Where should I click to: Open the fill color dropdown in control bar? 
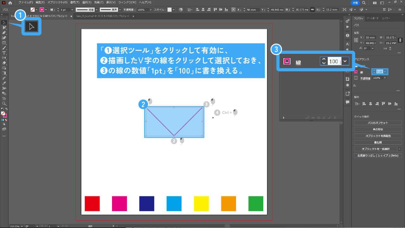[36, 10]
